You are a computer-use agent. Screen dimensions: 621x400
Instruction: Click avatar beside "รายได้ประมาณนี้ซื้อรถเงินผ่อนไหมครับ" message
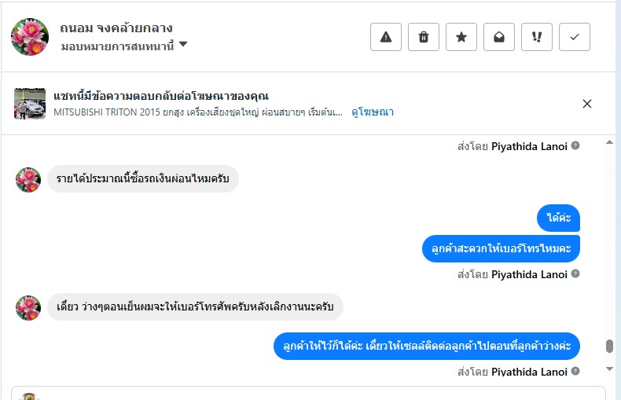point(28,179)
